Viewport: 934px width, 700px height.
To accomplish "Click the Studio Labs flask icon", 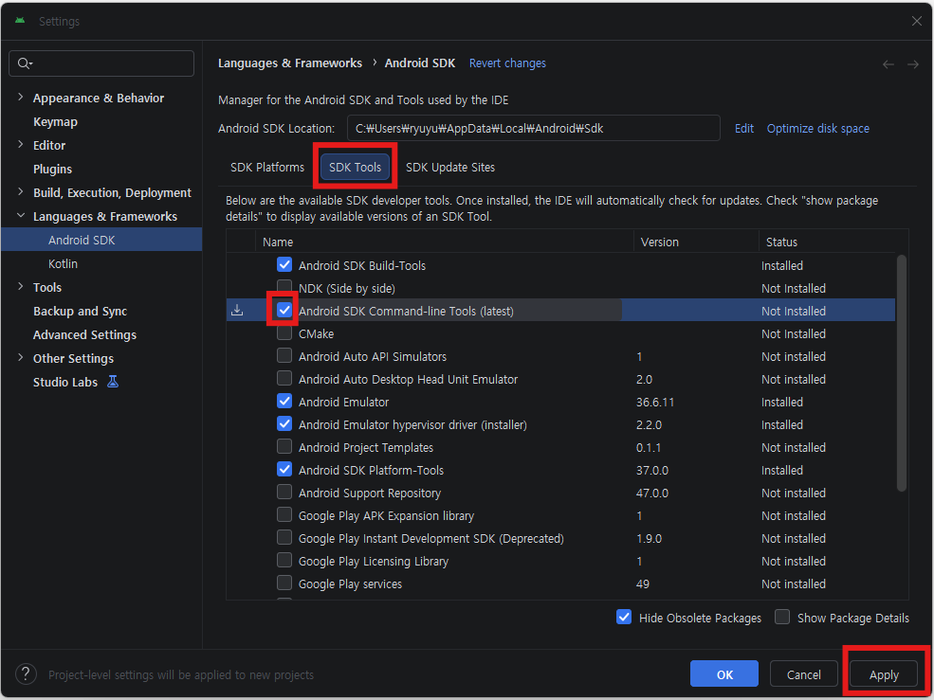I will point(113,382).
